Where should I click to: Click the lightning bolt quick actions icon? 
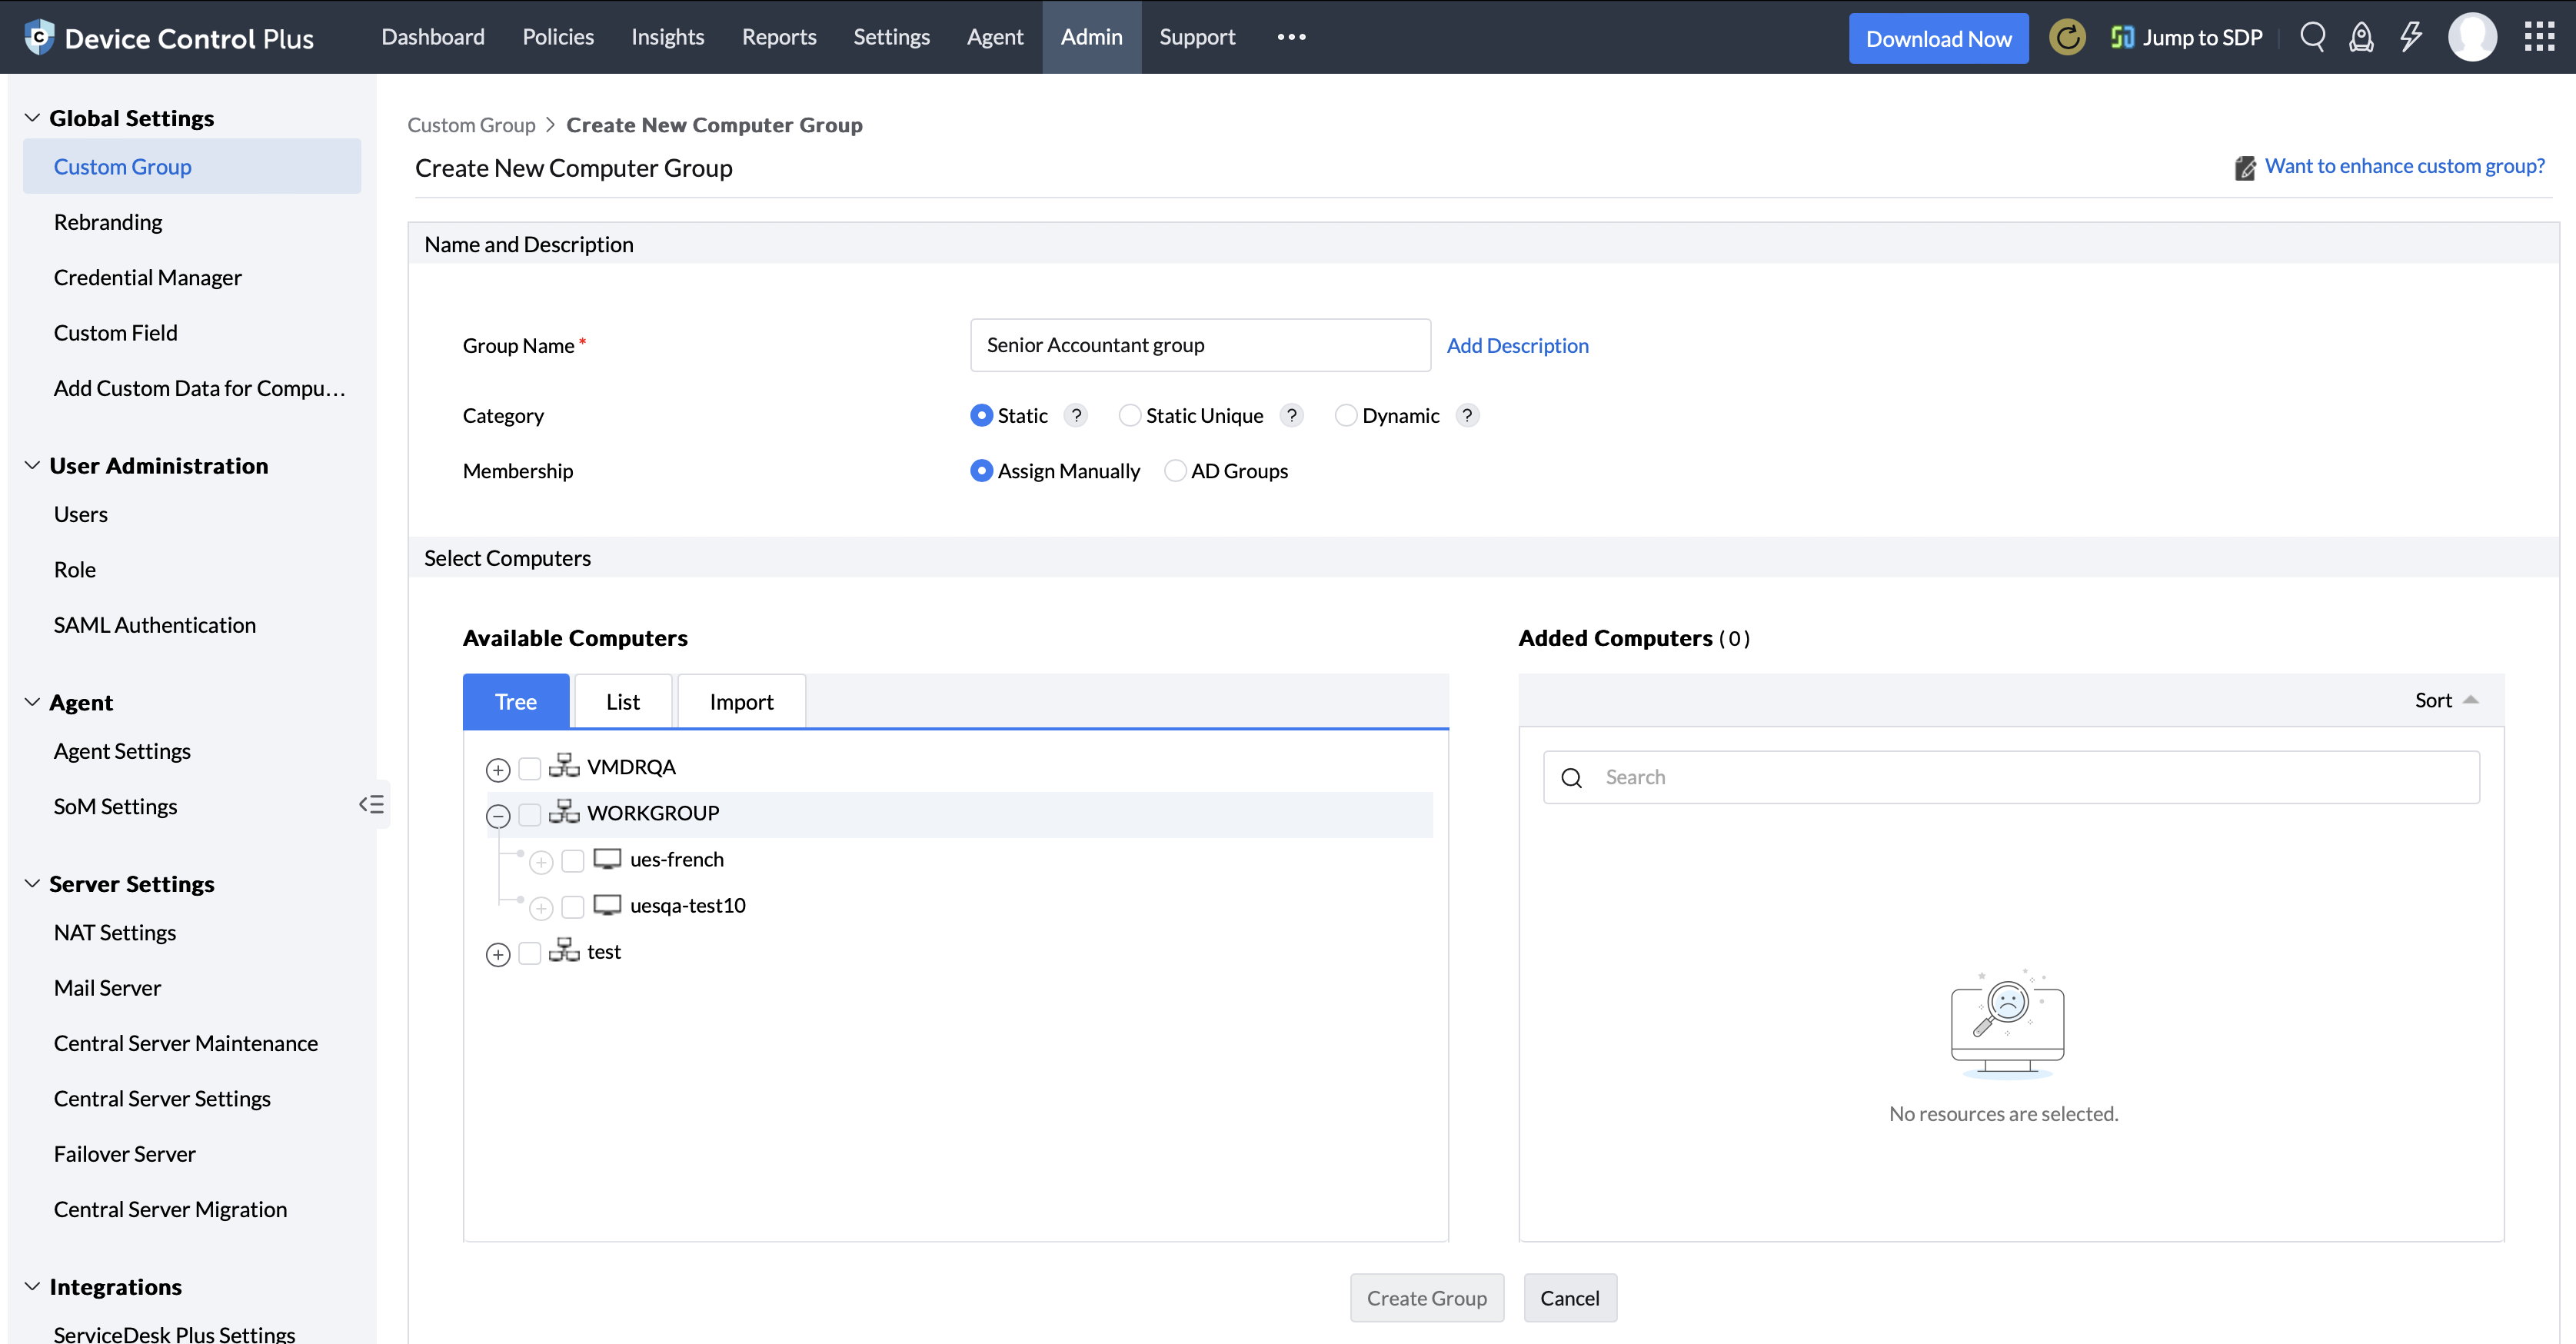coord(2411,38)
